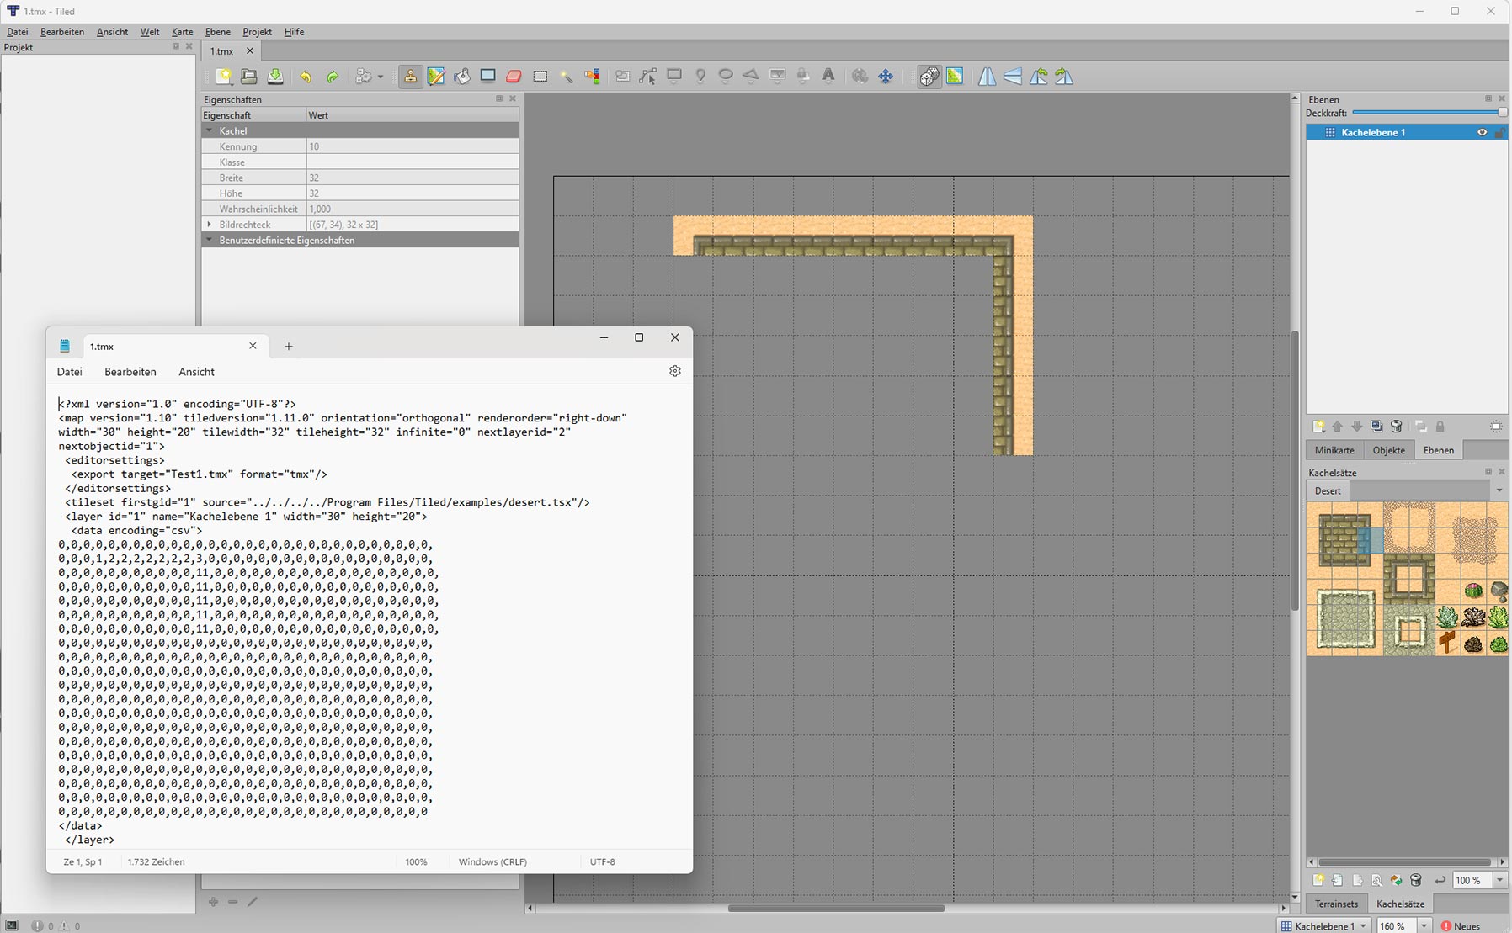Undo the last action

coord(306,77)
